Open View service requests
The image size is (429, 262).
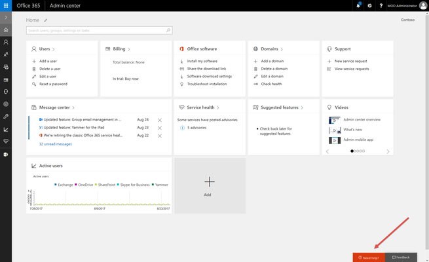coord(352,69)
